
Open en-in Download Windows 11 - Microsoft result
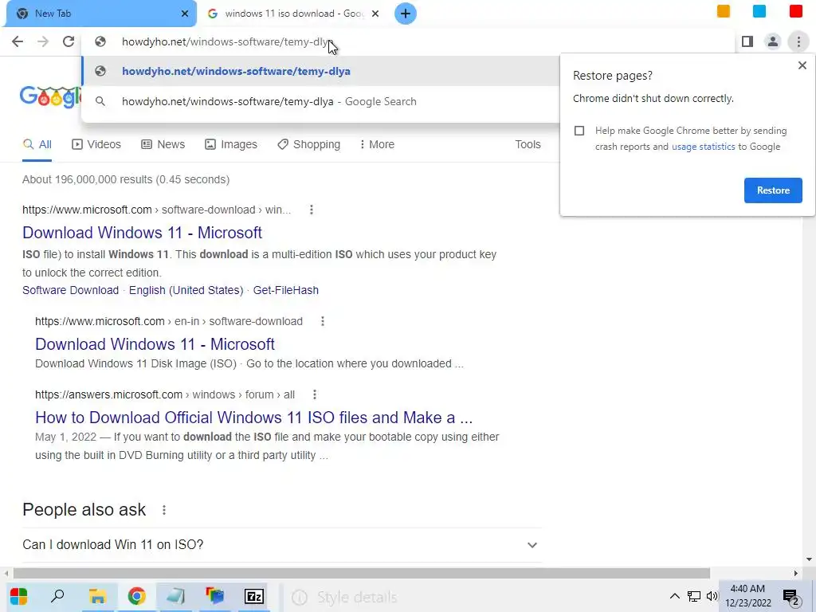click(155, 344)
